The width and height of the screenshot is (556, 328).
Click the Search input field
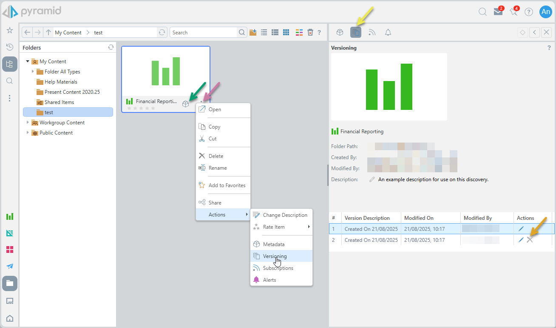pyautogui.click(x=203, y=33)
